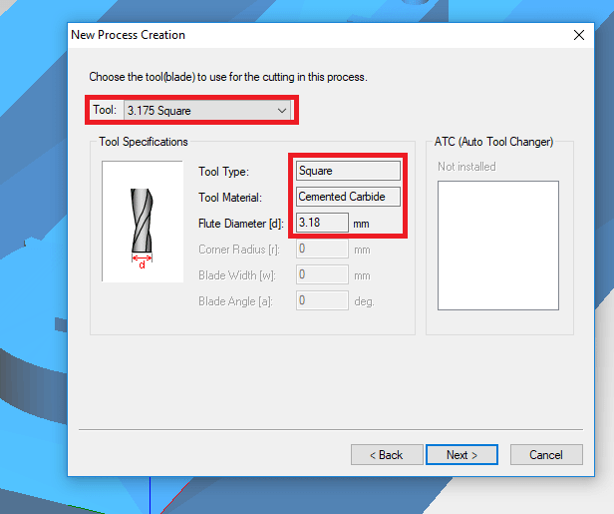This screenshot has height=514, width=614.
Task: Click the 'mm' unit beside Flute Diameter
Action: pyautogui.click(x=361, y=224)
